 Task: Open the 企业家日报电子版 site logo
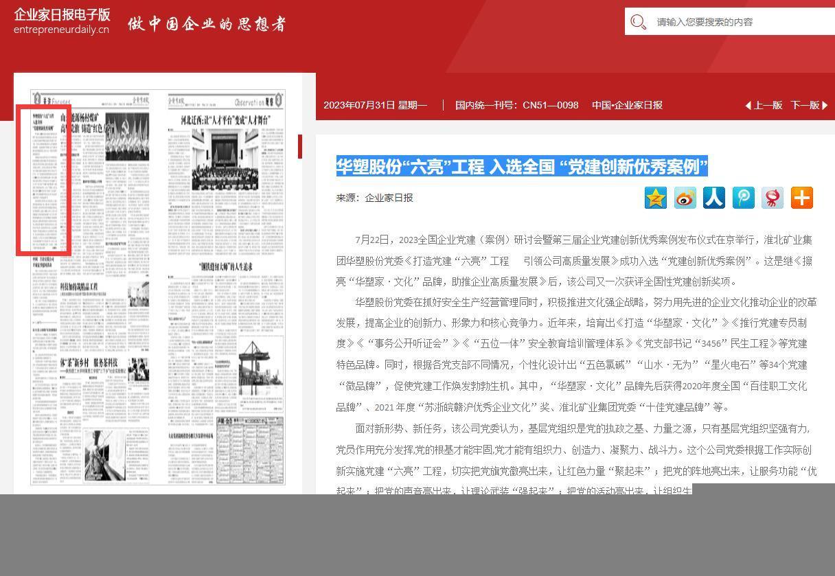62,21
